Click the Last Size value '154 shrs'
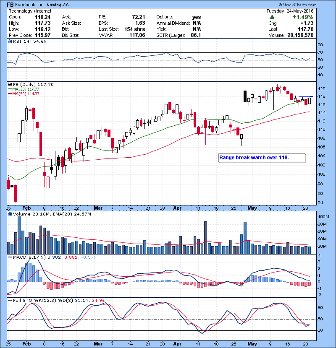 134,29
